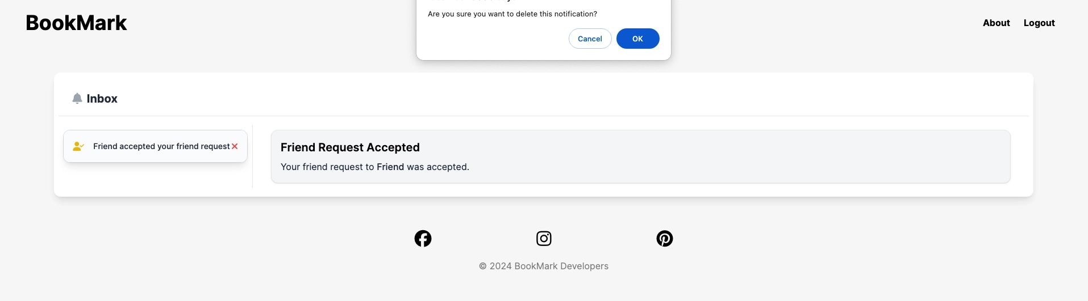
Task: Click the Friend Request Accepted heading
Action: click(350, 147)
